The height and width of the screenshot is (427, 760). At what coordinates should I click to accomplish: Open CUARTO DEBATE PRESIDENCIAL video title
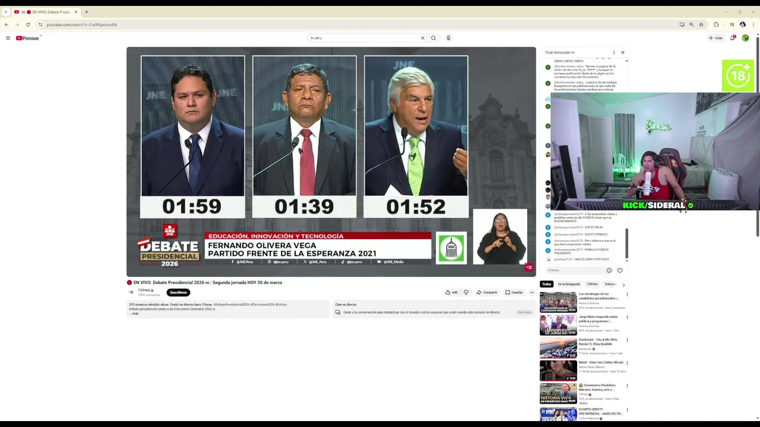[600, 411]
